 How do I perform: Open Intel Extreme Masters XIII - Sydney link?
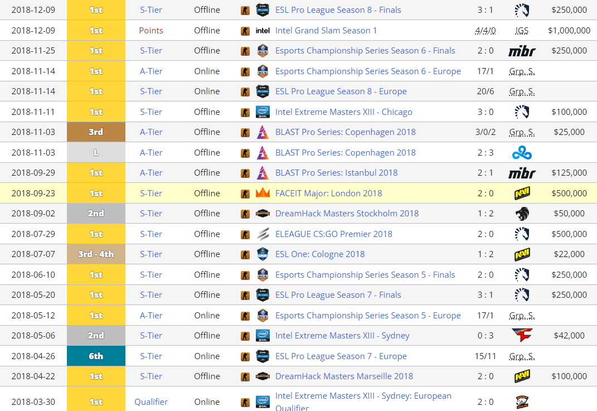point(342,336)
